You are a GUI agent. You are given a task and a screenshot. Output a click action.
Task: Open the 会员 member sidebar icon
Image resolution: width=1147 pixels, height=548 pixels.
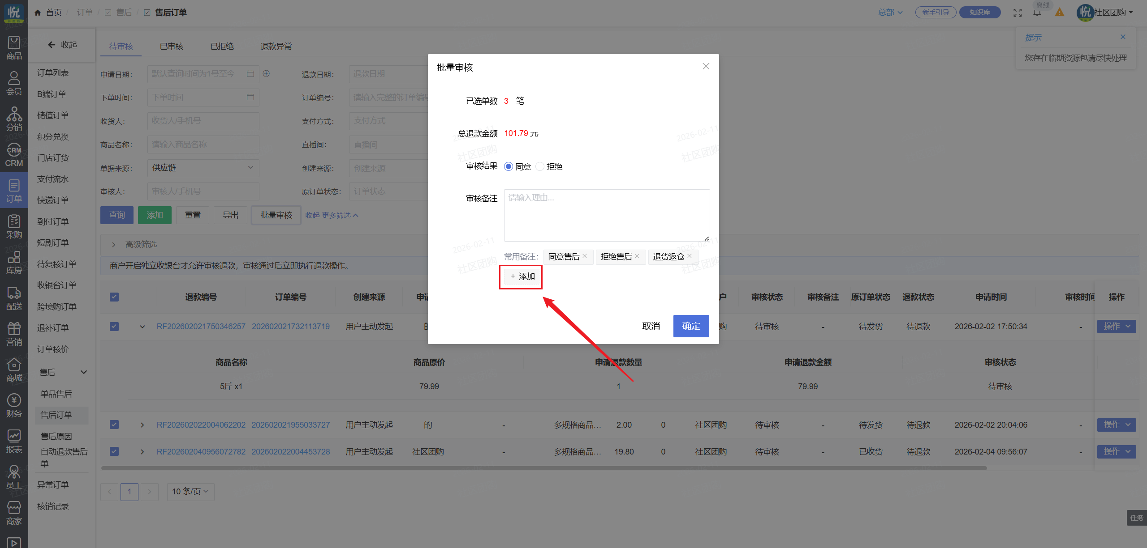click(14, 83)
